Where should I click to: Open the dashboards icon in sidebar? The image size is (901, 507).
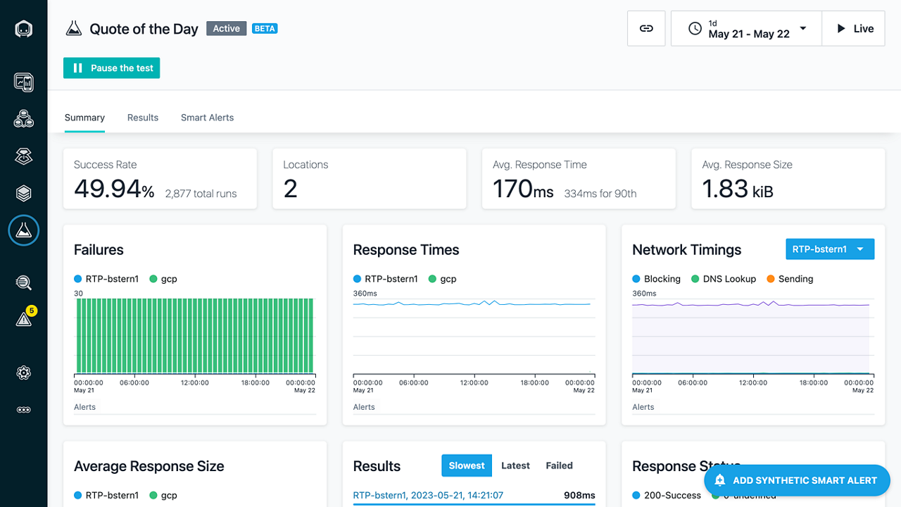[24, 82]
